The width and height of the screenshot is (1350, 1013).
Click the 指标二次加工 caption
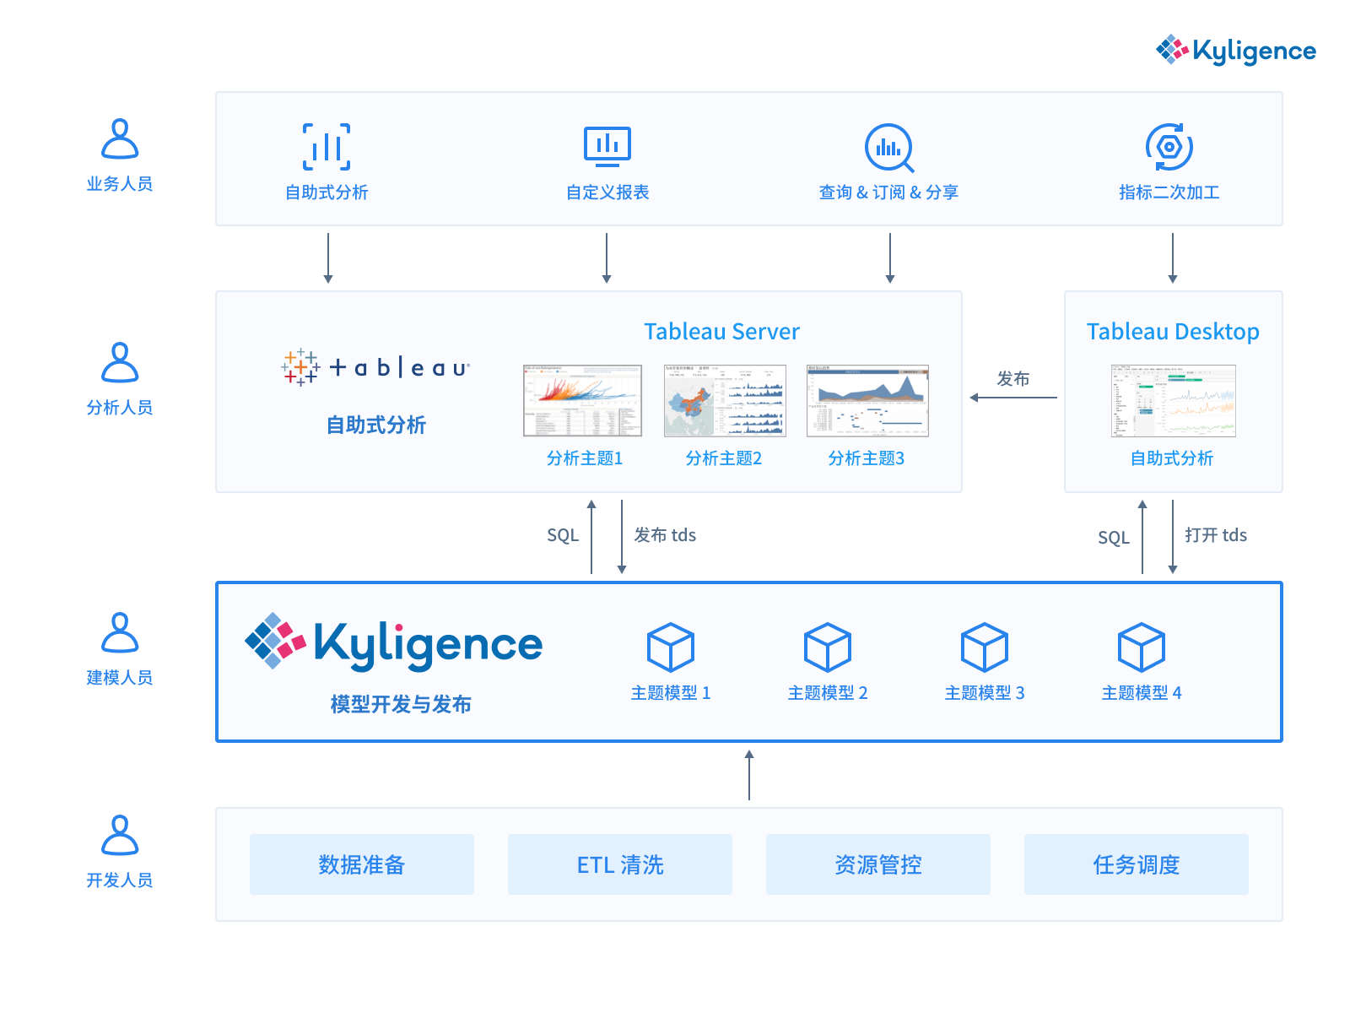pos(1169,192)
